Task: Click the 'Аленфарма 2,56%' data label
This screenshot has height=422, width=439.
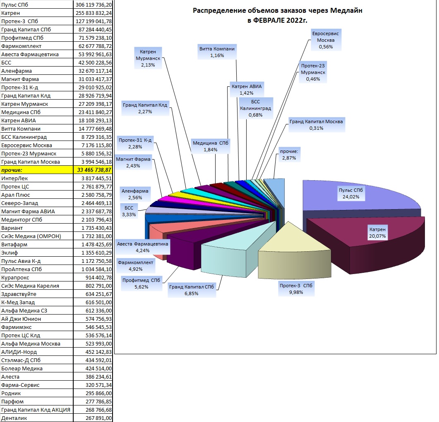Action: pos(135,194)
